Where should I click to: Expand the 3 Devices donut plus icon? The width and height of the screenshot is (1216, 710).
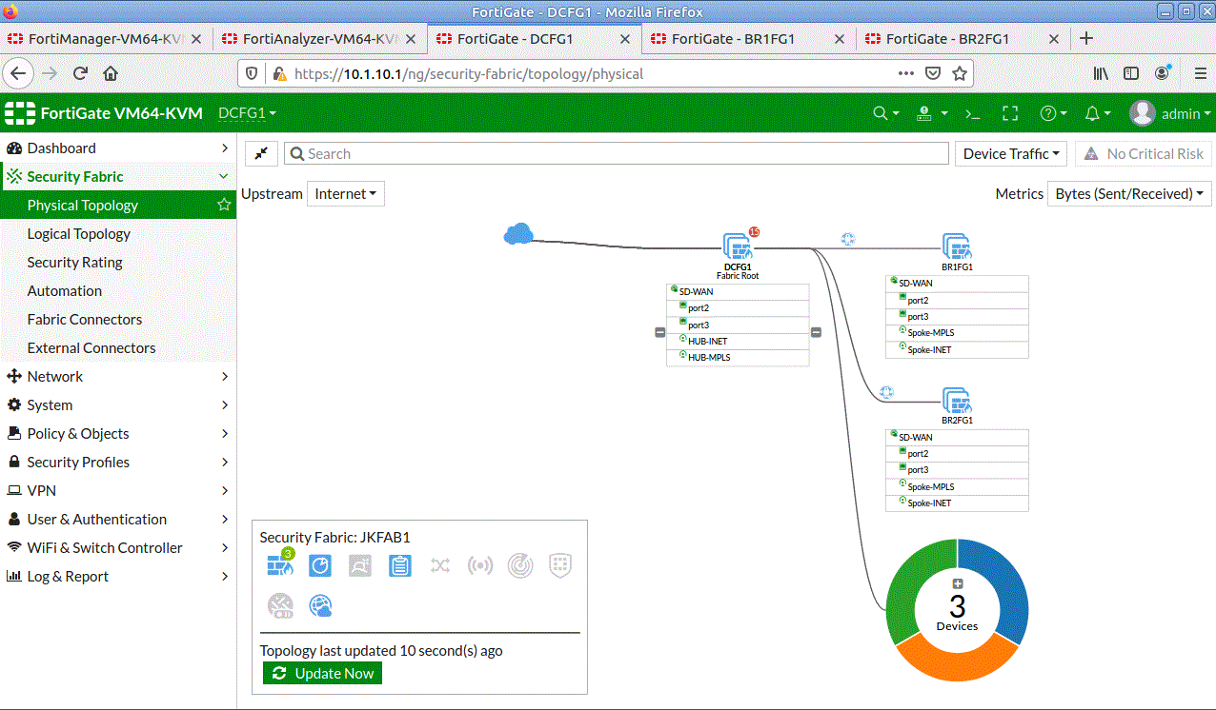pos(958,583)
